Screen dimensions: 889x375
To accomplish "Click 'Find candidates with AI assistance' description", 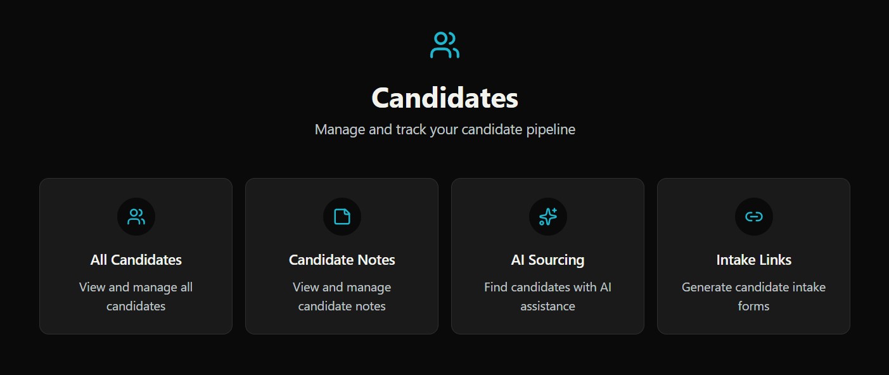I will click(x=547, y=296).
